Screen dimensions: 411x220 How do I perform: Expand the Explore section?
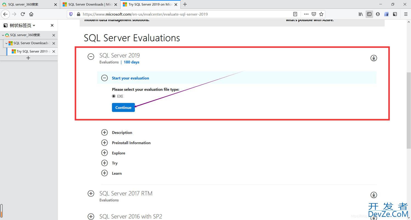(104, 153)
